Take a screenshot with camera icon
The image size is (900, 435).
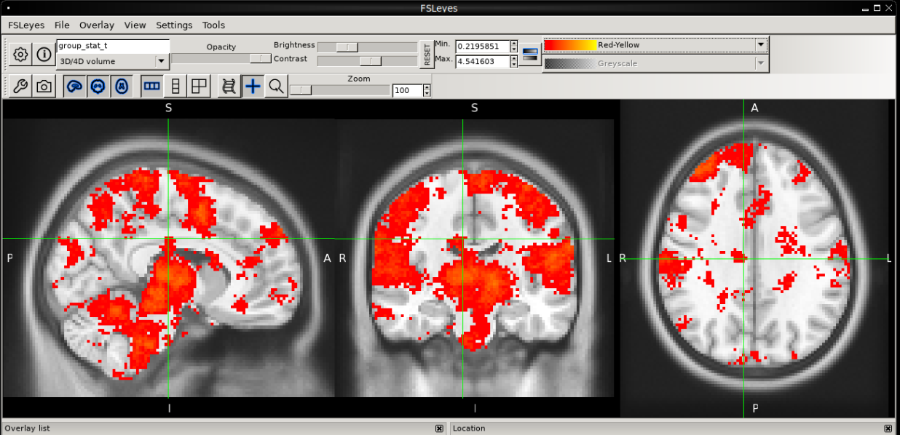click(44, 87)
